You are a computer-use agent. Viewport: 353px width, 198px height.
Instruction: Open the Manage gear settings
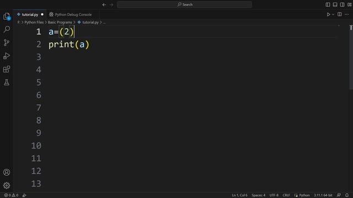coord(7,185)
